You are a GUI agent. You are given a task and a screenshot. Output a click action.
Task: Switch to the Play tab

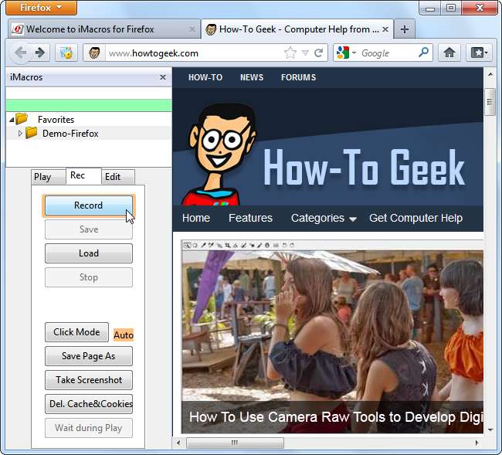[49, 177]
